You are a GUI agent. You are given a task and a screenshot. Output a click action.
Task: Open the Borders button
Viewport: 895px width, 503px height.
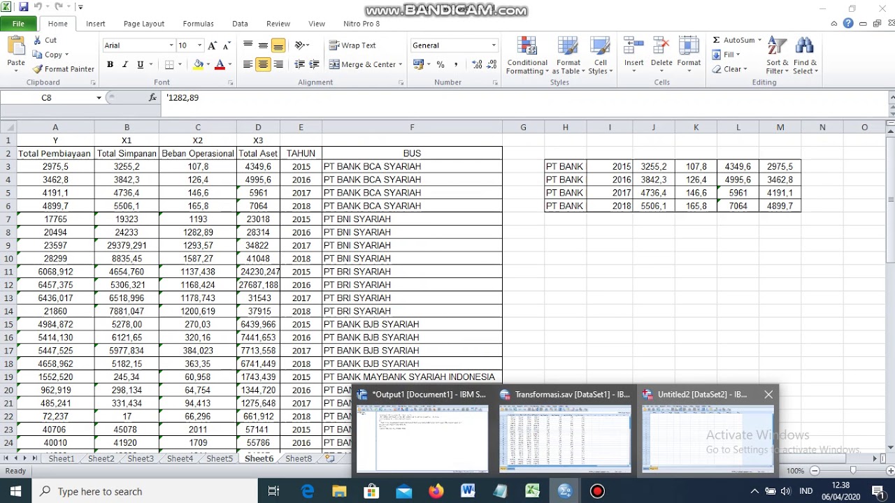pos(169,64)
